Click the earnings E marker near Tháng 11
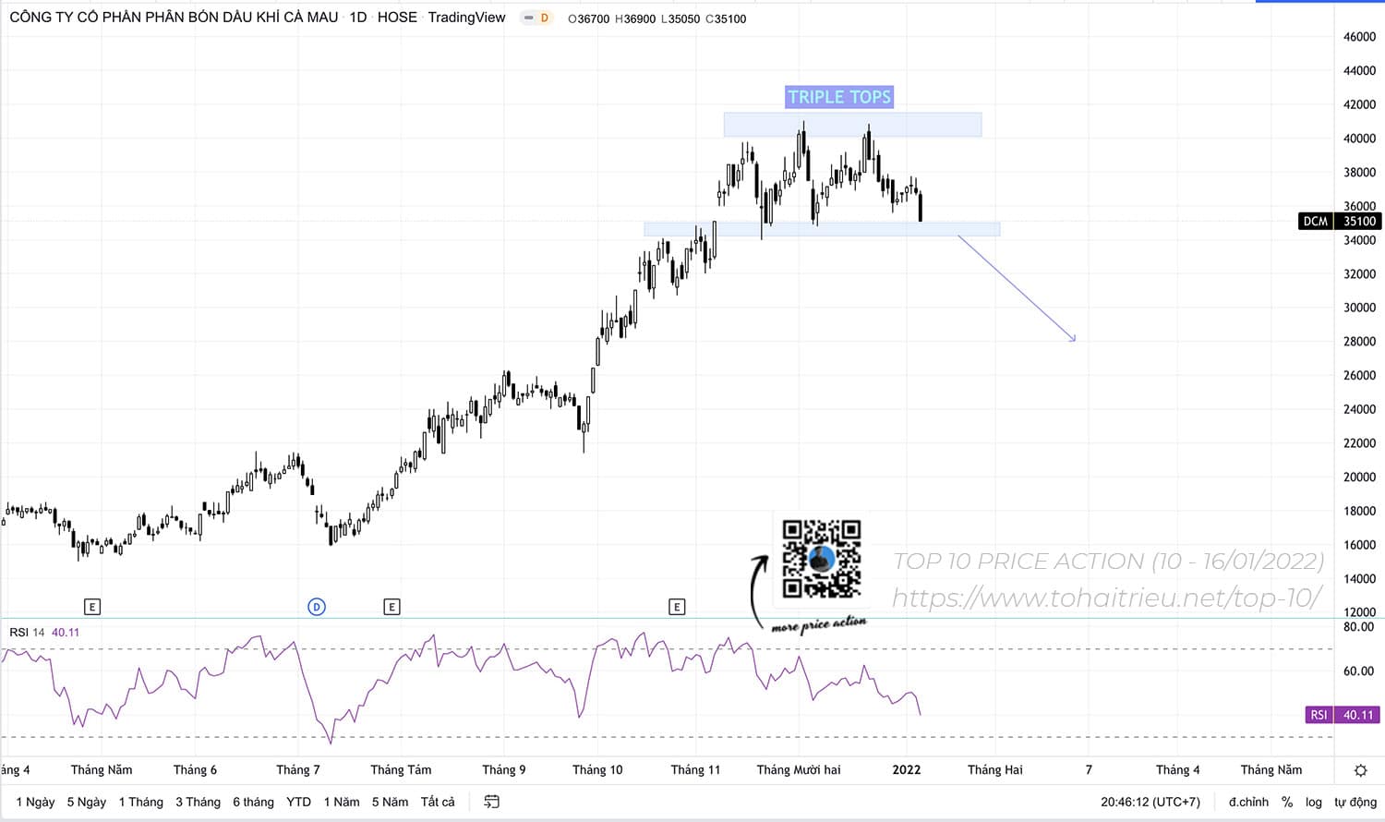The height and width of the screenshot is (822, 1385). point(677,607)
